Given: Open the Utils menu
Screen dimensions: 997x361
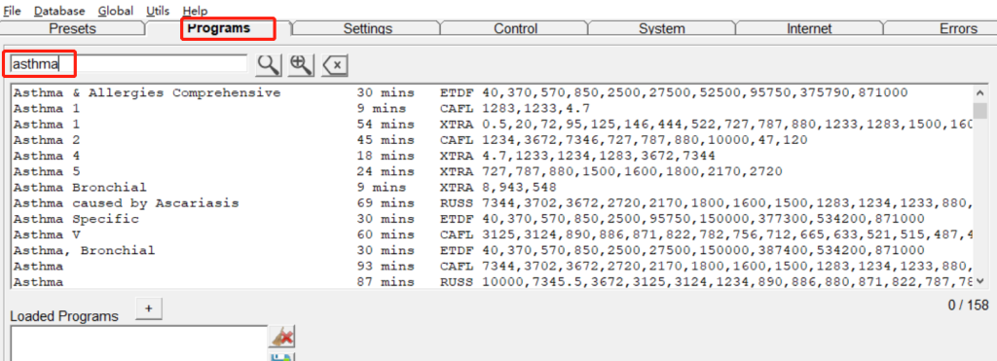Looking at the screenshot, I should (x=159, y=11).
